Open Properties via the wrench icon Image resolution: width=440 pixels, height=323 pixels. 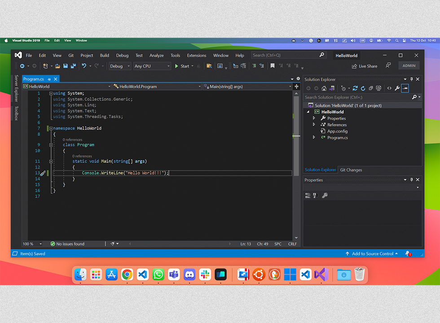tap(396, 88)
